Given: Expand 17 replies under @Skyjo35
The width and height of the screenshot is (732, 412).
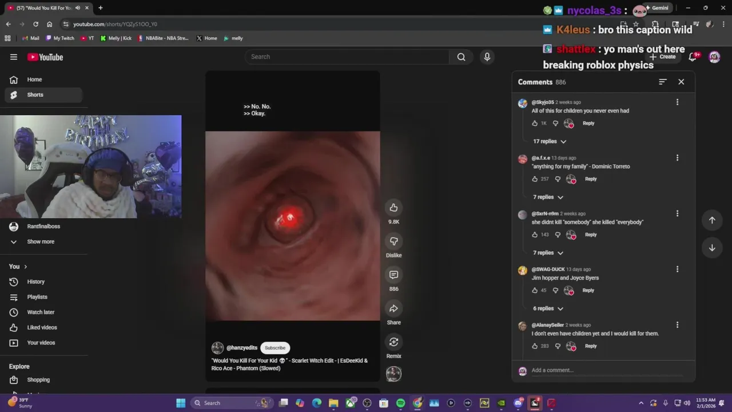Looking at the screenshot, I should click(x=550, y=141).
